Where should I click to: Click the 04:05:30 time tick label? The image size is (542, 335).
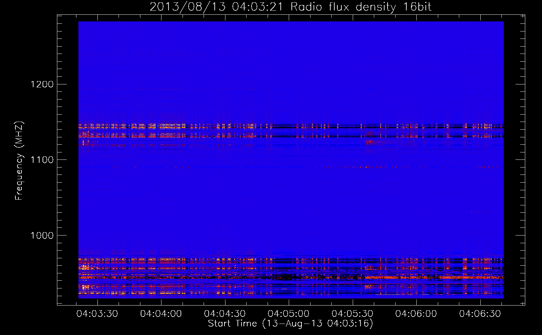click(352, 314)
